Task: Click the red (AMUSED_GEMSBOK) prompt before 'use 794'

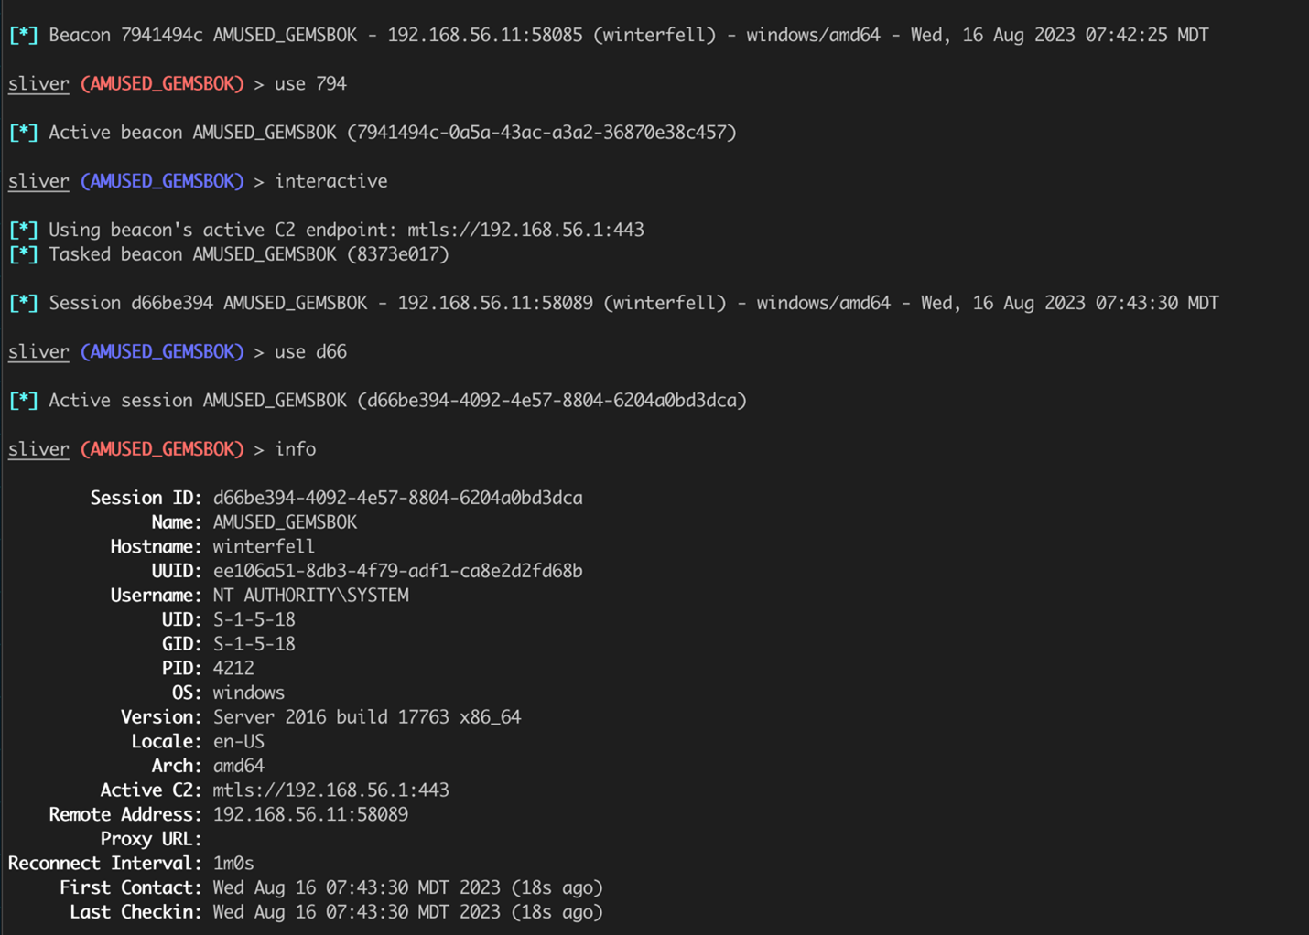Action: (x=162, y=83)
